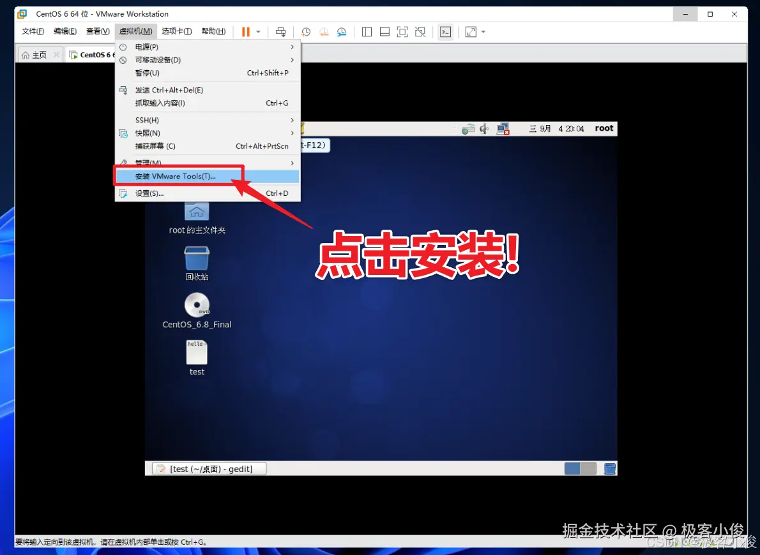The height and width of the screenshot is (555, 760).
Task: Toggle the library sidebar panel icon
Action: point(367,32)
